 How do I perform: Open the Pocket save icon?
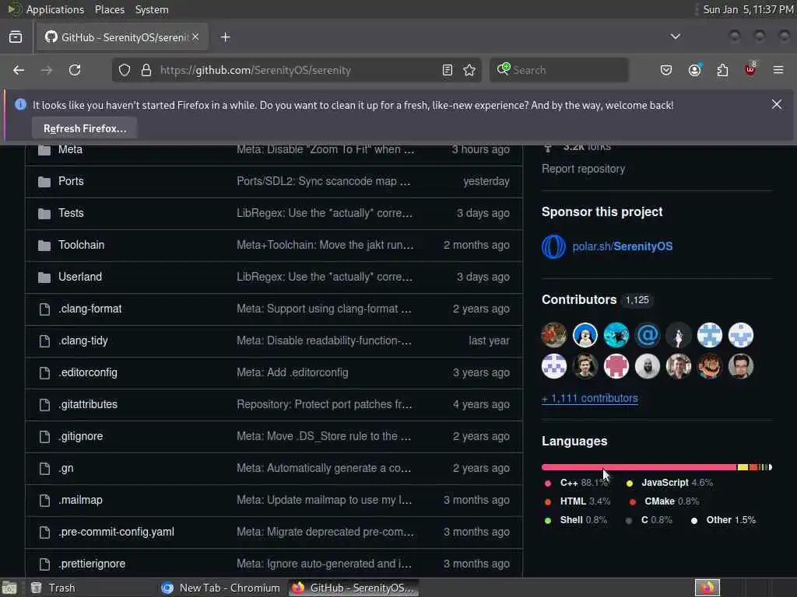(666, 70)
